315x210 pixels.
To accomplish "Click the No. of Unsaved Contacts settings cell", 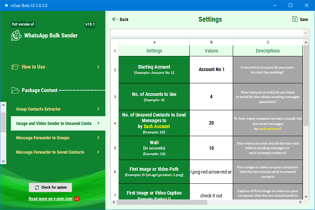I will 154,123.
